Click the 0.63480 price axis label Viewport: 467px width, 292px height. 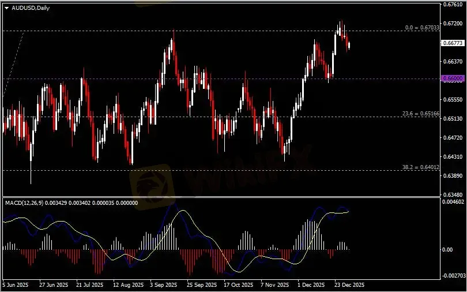click(x=451, y=194)
